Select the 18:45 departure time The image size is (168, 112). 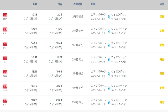coord(34,86)
